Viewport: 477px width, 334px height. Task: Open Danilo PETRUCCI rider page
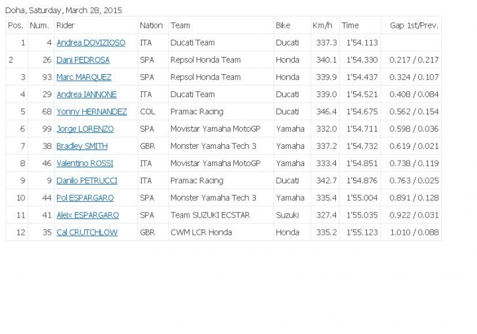[85, 181]
